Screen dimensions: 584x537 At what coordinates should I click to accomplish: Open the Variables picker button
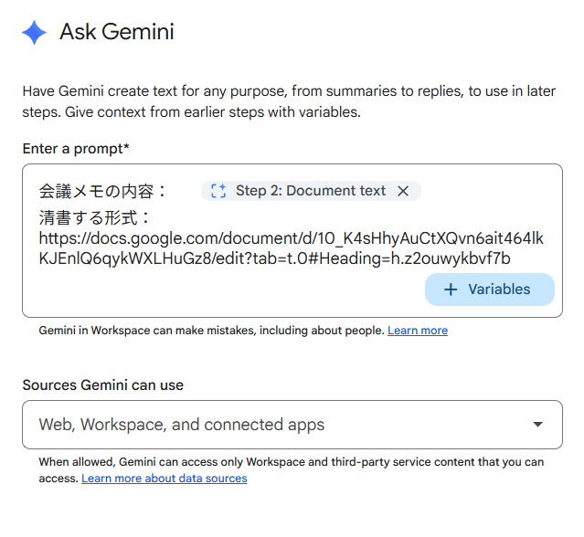(489, 290)
